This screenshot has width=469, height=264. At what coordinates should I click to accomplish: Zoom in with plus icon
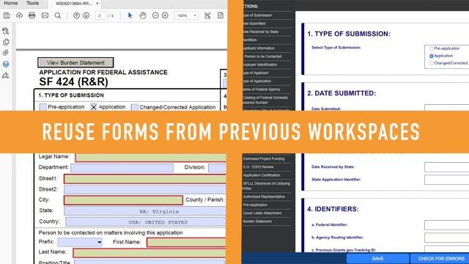coord(165,15)
